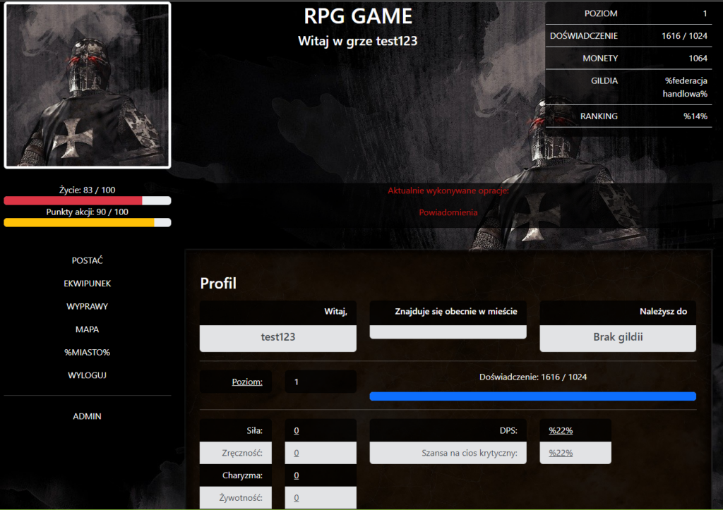This screenshot has height=510, width=723.
Task: Click the Żywotność value link
Action: pyautogui.click(x=297, y=498)
